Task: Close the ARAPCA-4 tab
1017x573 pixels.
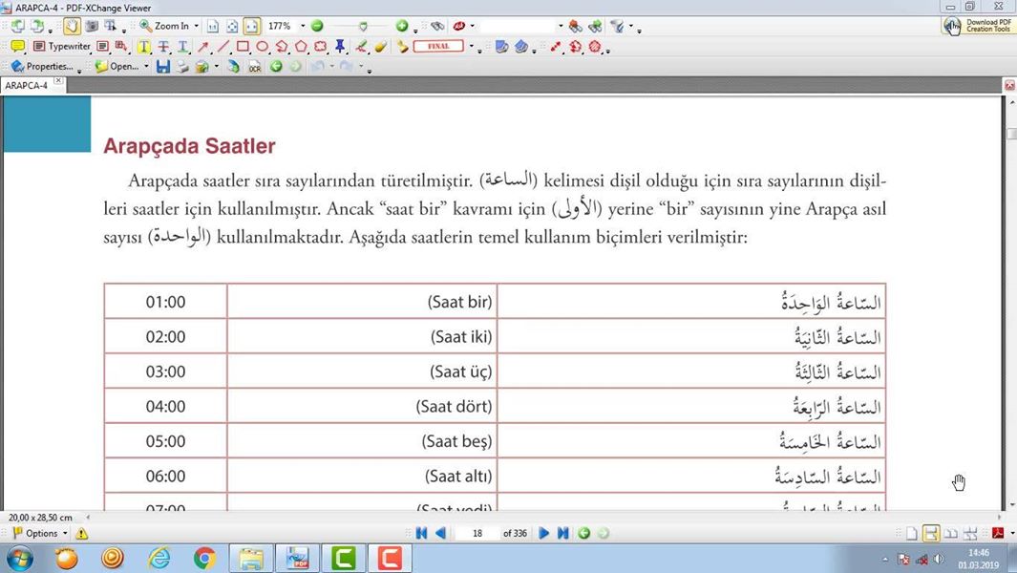Action: point(58,81)
